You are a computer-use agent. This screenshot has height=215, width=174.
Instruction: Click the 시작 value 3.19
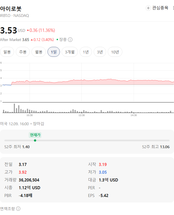pos(103,164)
